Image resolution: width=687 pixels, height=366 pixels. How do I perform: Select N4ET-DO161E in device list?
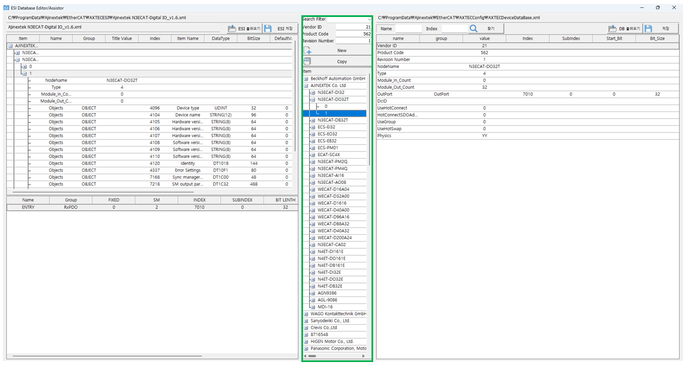[331, 259]
